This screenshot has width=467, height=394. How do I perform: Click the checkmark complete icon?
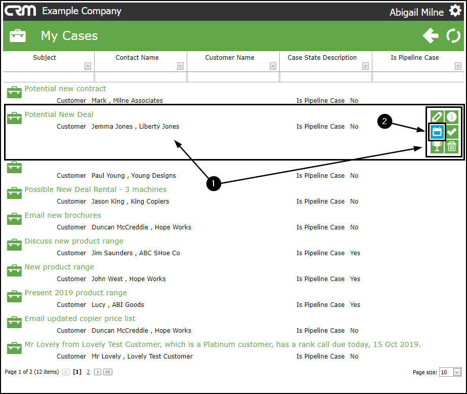tap(452, 132)
